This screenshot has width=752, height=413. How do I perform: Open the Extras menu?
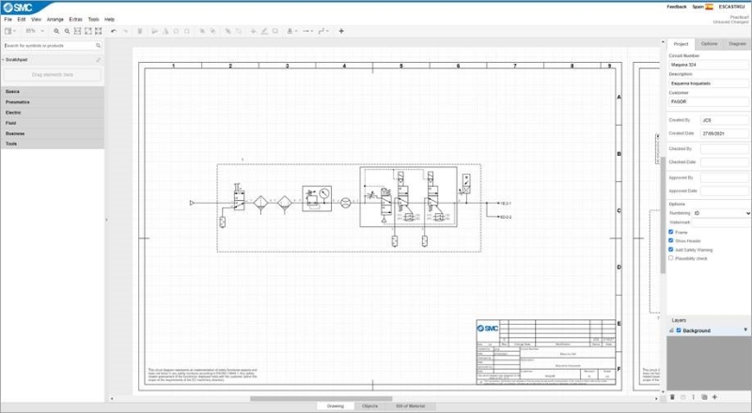[x=76, y=20]
